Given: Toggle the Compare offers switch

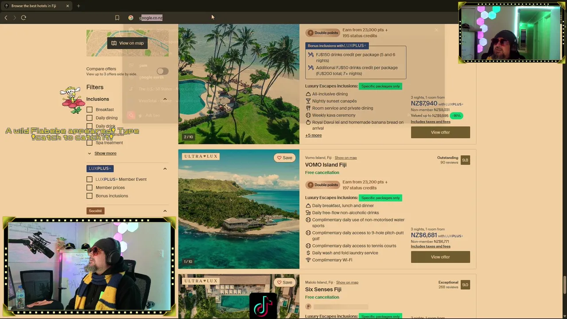Looking at the screenshot, I should (x=162, y=71).
